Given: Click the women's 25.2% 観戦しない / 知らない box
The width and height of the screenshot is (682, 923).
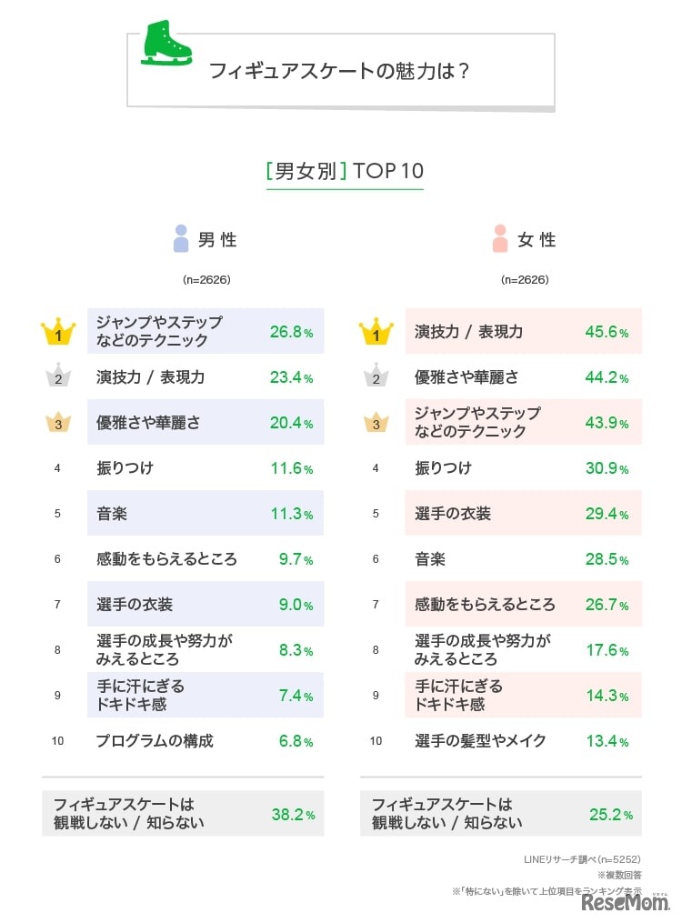Looking at the screenshot, I should click(x=501, y=814).
